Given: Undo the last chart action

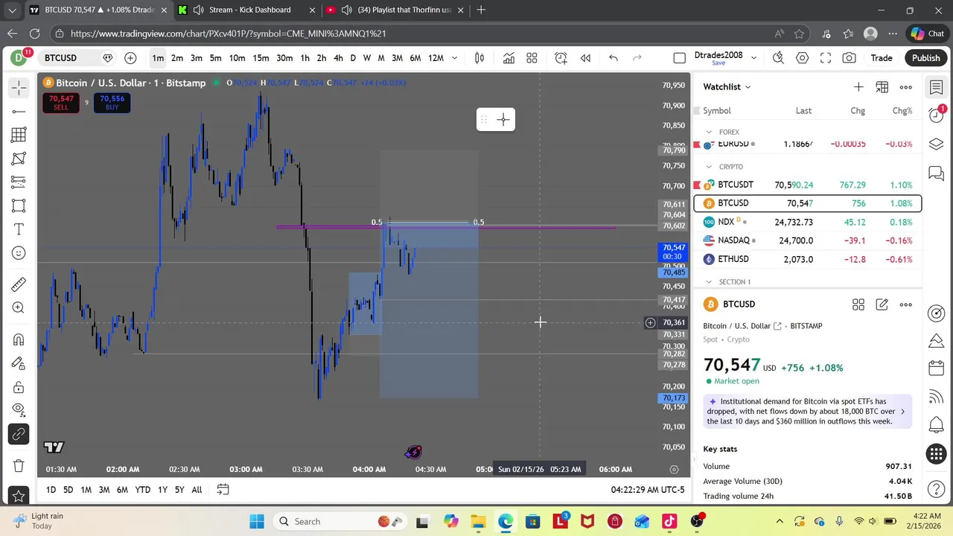Looking at the screenshot, I should (x=613, y=58).
